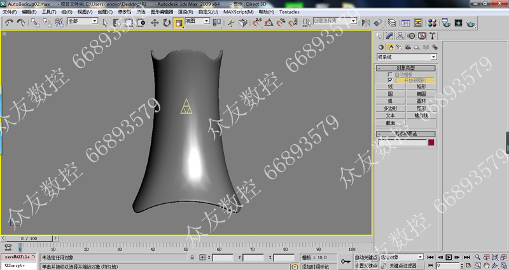Toggle the Window/Crossing selection icon
The height and width of the screenshot is (270, 509).
pos(141,23)
